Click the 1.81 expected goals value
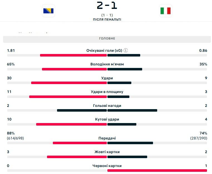Screen dimensions: 212x174 click(x=11, y=50)
